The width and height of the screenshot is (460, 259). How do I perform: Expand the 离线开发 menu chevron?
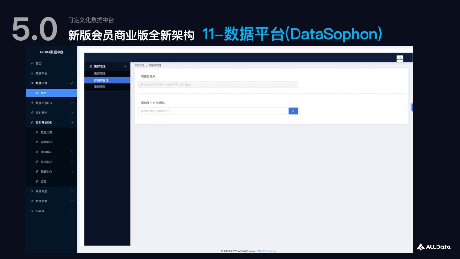[x=72, y=191]
